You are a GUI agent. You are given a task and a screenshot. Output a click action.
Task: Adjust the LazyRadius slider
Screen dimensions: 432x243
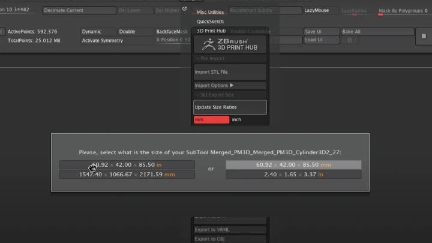pyautogui.click(x=355, y=11)
